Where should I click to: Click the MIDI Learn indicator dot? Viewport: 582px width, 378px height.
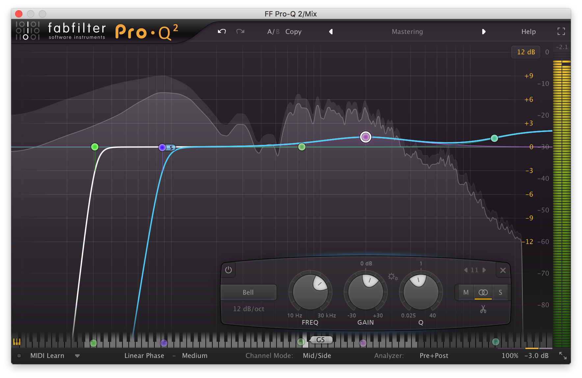[x=19, y=356]
